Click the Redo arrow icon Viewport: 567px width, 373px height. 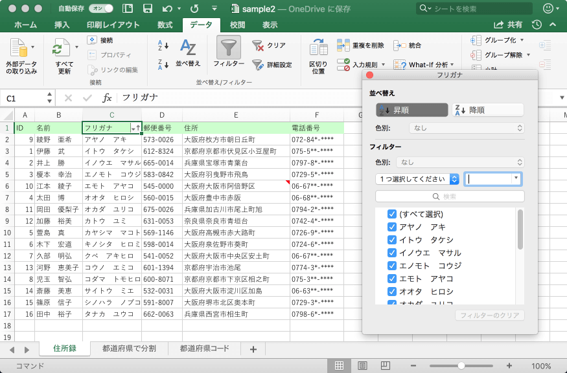click(194, 8)
